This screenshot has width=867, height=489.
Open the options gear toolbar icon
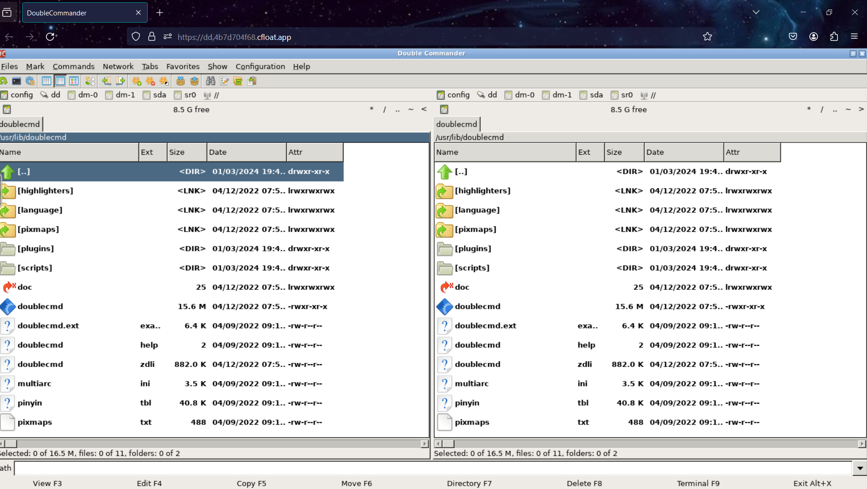[30, 81]
